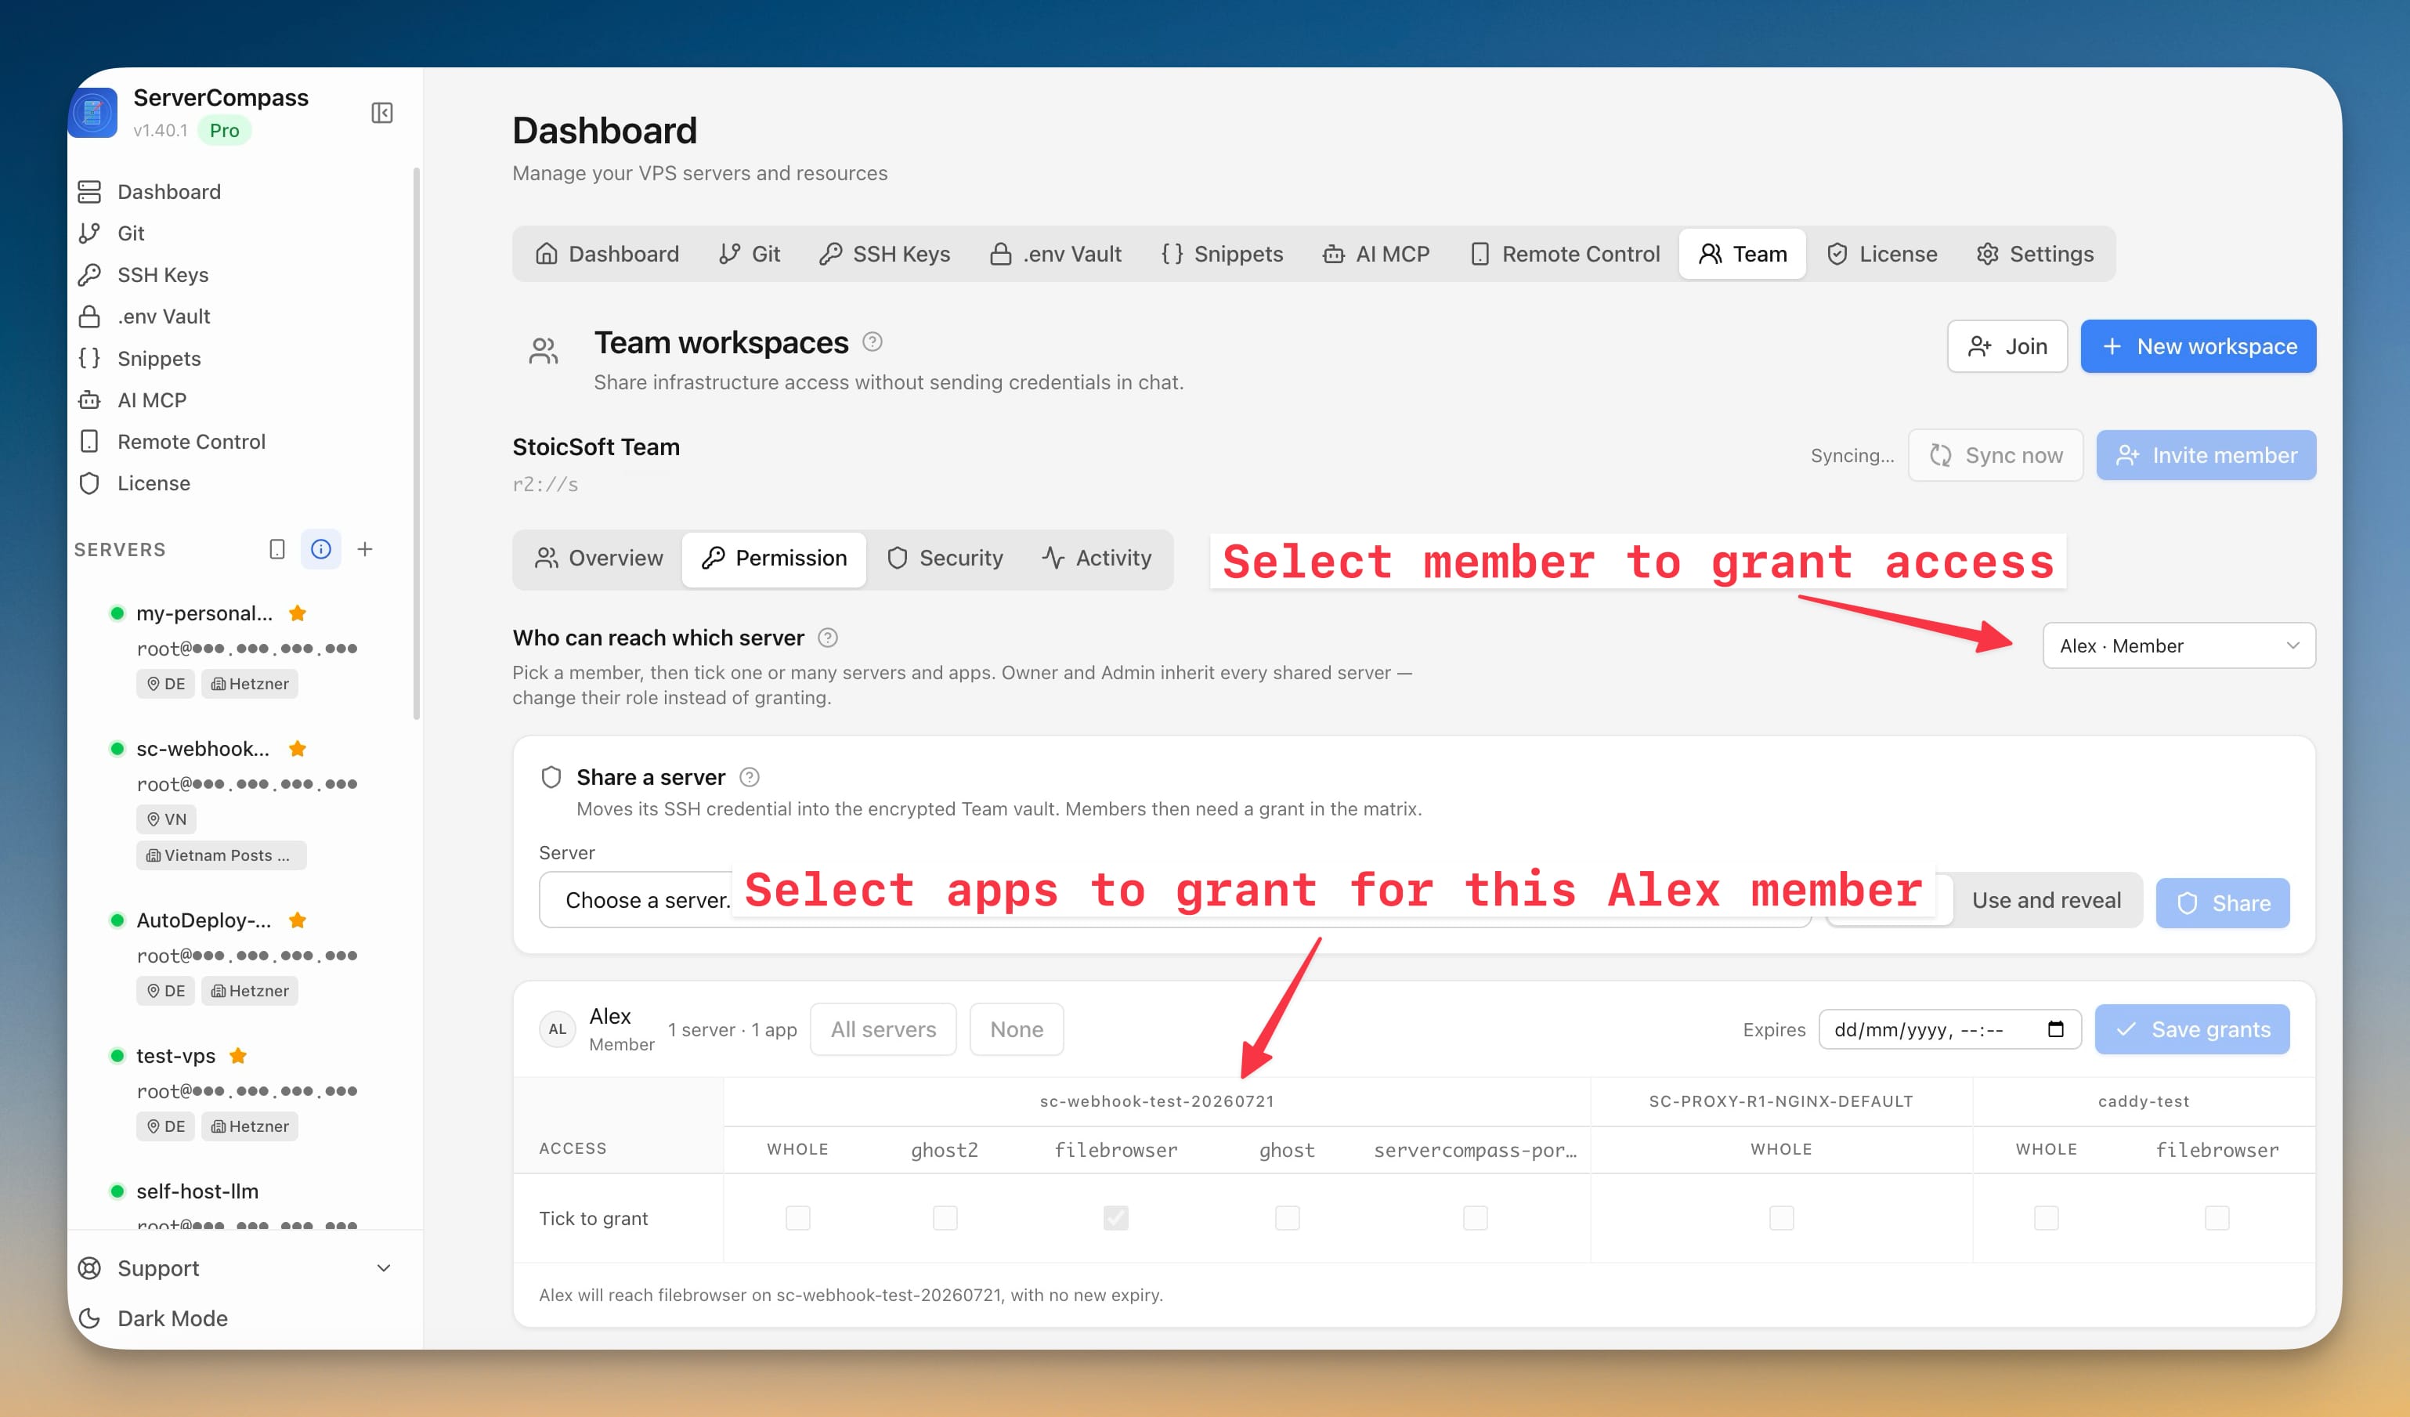Open help icon next to Team workspaces
This screenshot has height=1417, width=2410.
[x=873, y=342]
